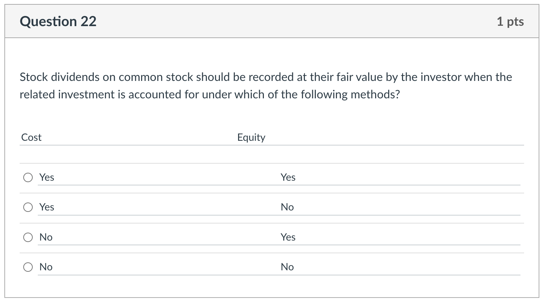
Task: Click the question text about stock dividends
Action: 265,85
